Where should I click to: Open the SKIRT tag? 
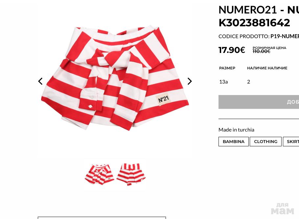click(x=291, y=141)
